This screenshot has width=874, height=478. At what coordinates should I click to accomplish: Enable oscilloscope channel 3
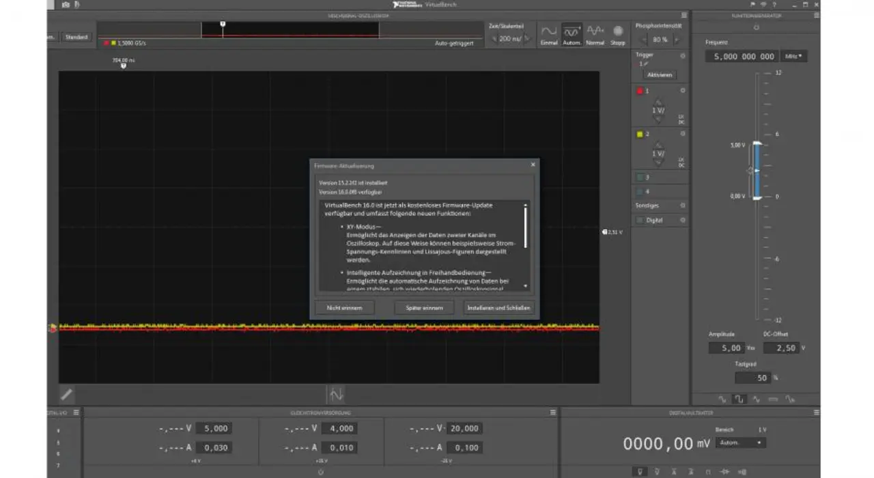tap(640, 177)
